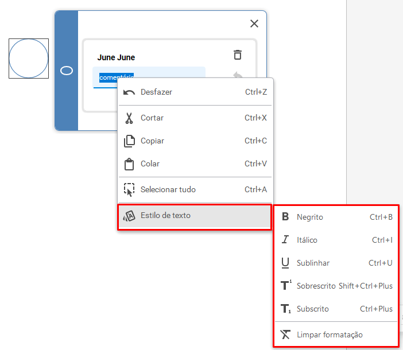Click the reply arrow icon in comment
The image size is (403, 350).
pyautogui.click(x=238, y=75)
